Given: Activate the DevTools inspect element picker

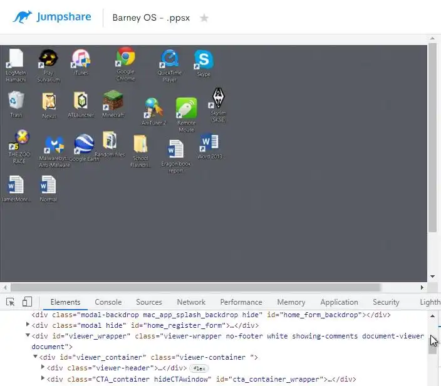Looking at the screenshot, I should click(x=11, y=302).
